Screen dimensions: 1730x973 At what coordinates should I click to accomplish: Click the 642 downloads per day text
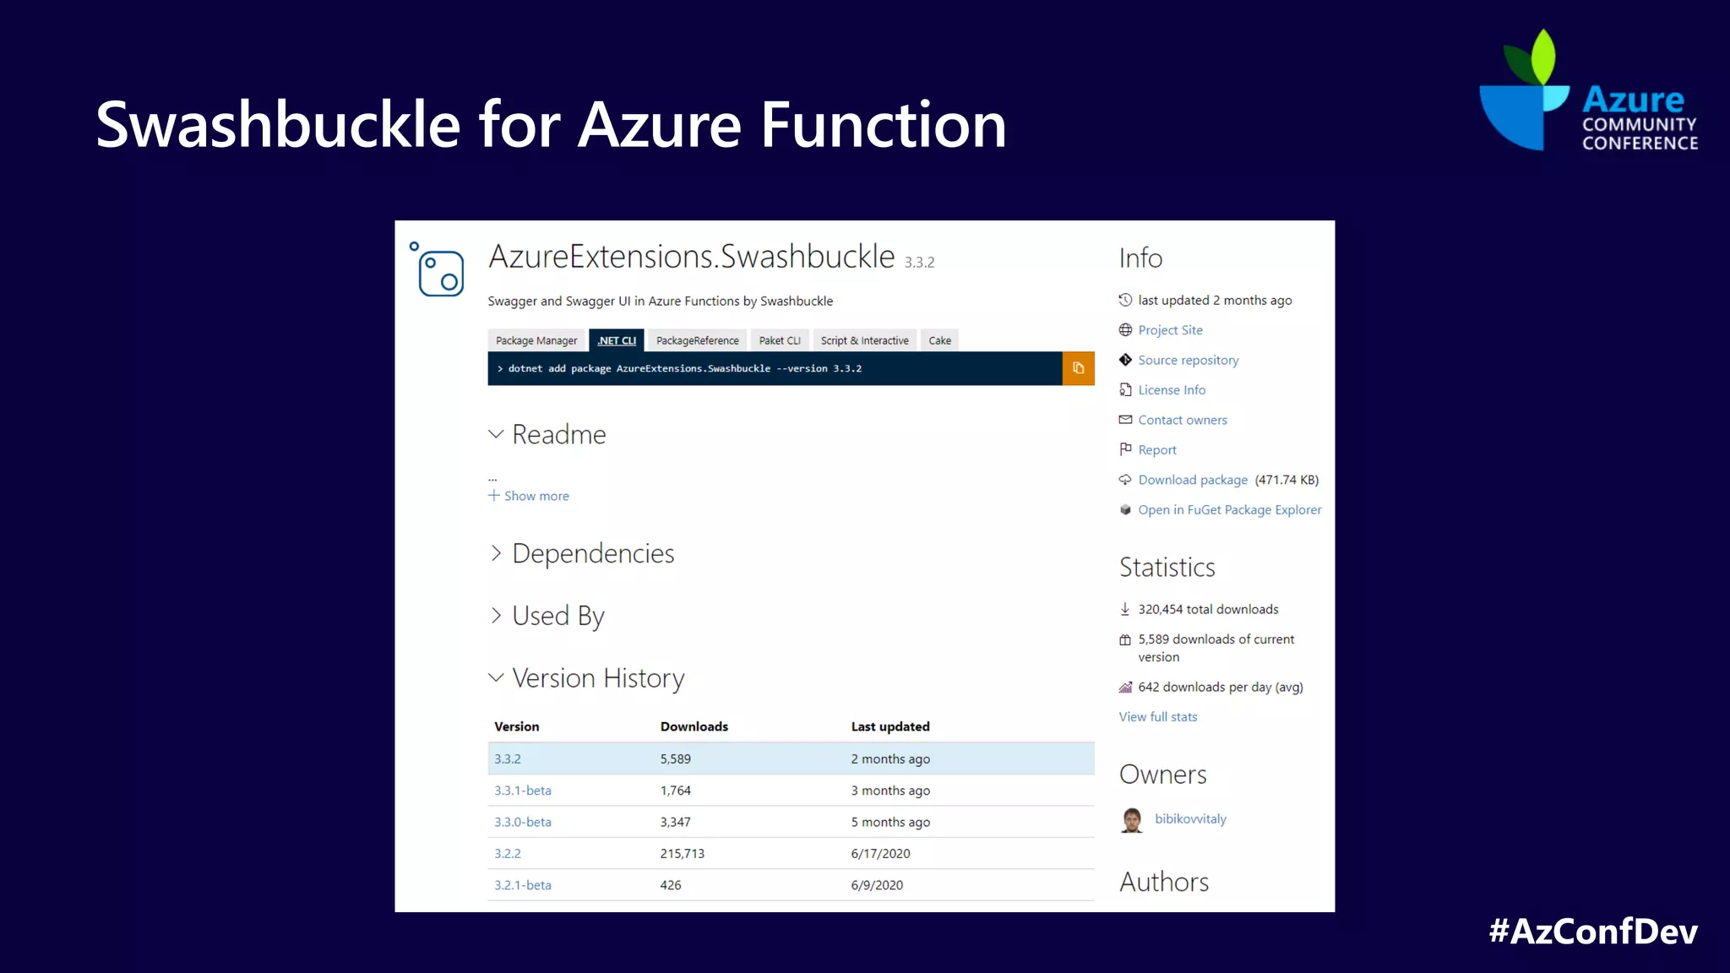tap(1221, 687)
